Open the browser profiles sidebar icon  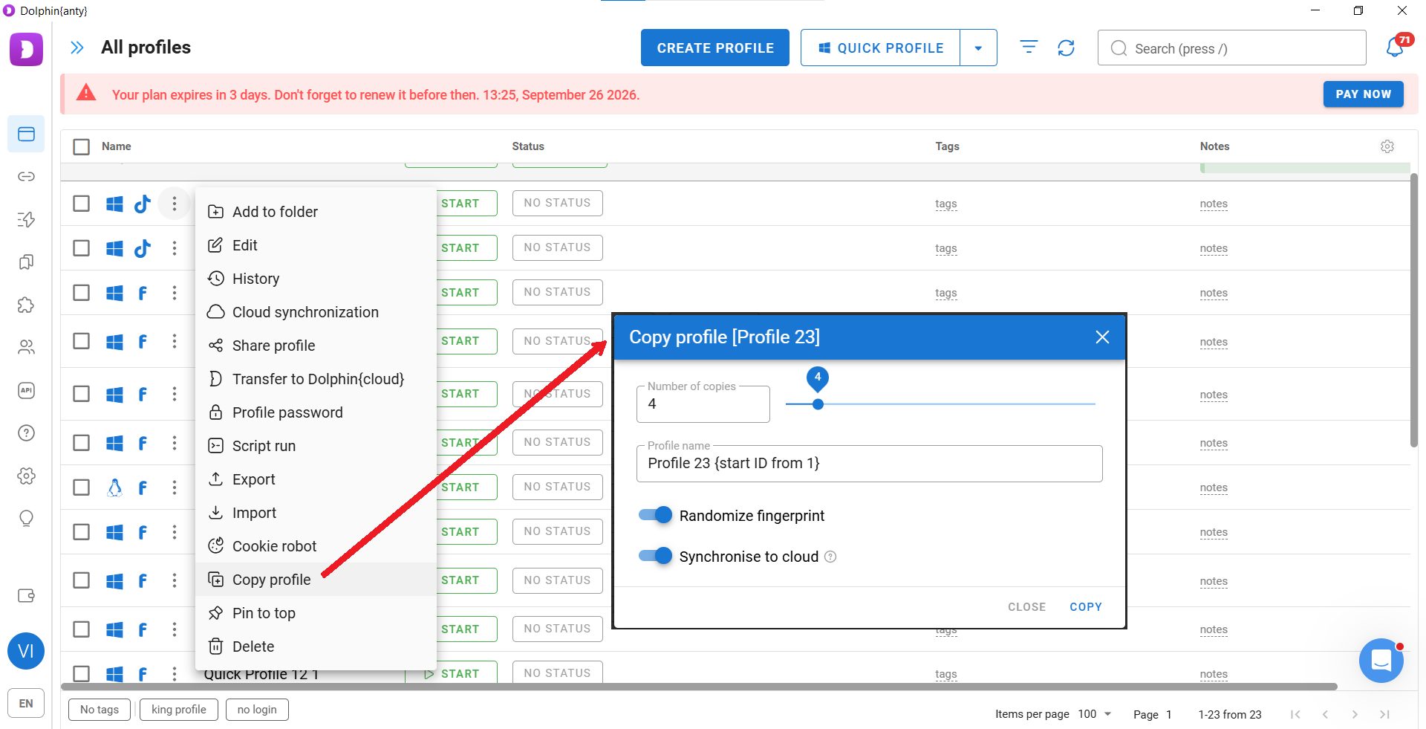point(26,134)
